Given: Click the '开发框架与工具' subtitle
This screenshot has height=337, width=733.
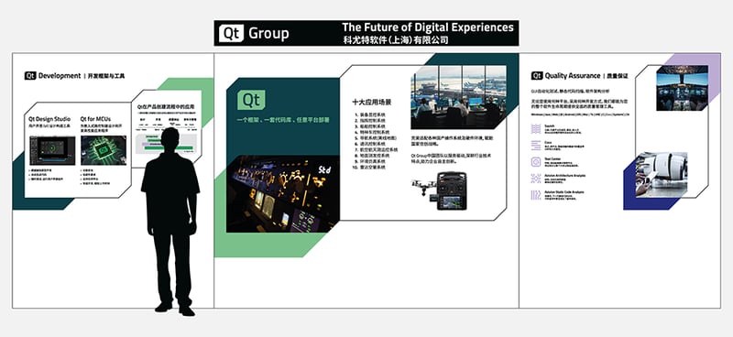Looking at the screenshot, I should point(106,76).
